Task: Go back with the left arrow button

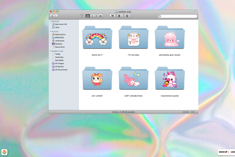Action: (x=52, y=16)
